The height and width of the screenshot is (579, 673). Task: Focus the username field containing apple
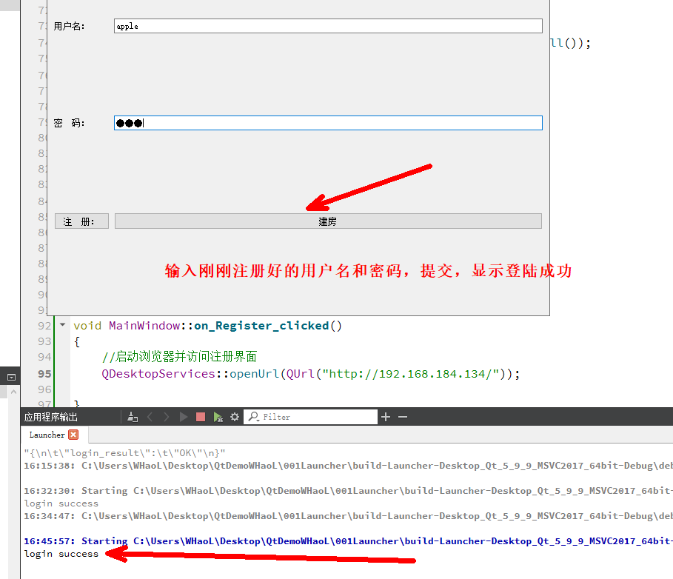326,25
